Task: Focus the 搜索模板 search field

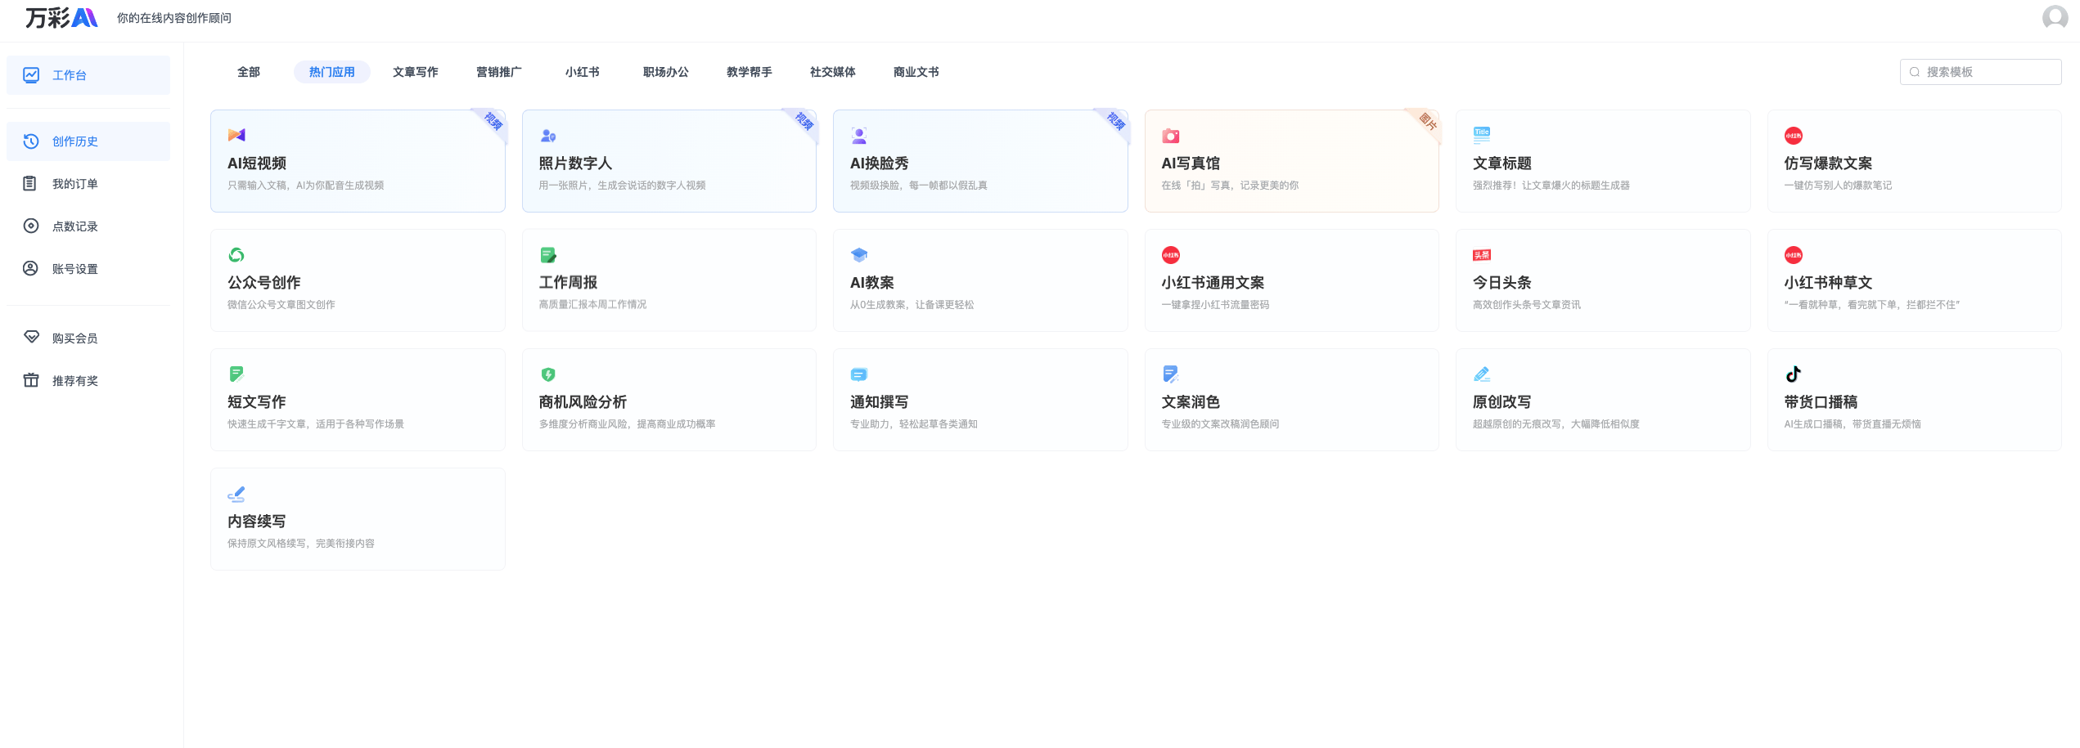Action: coord(1980,72)
